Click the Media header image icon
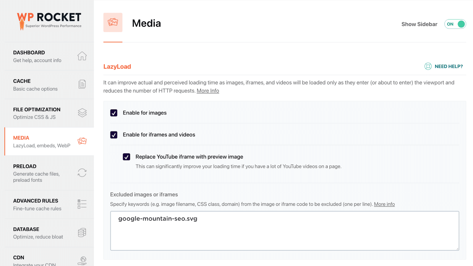Screen dimensions: 473x266 tap(113, 22)
